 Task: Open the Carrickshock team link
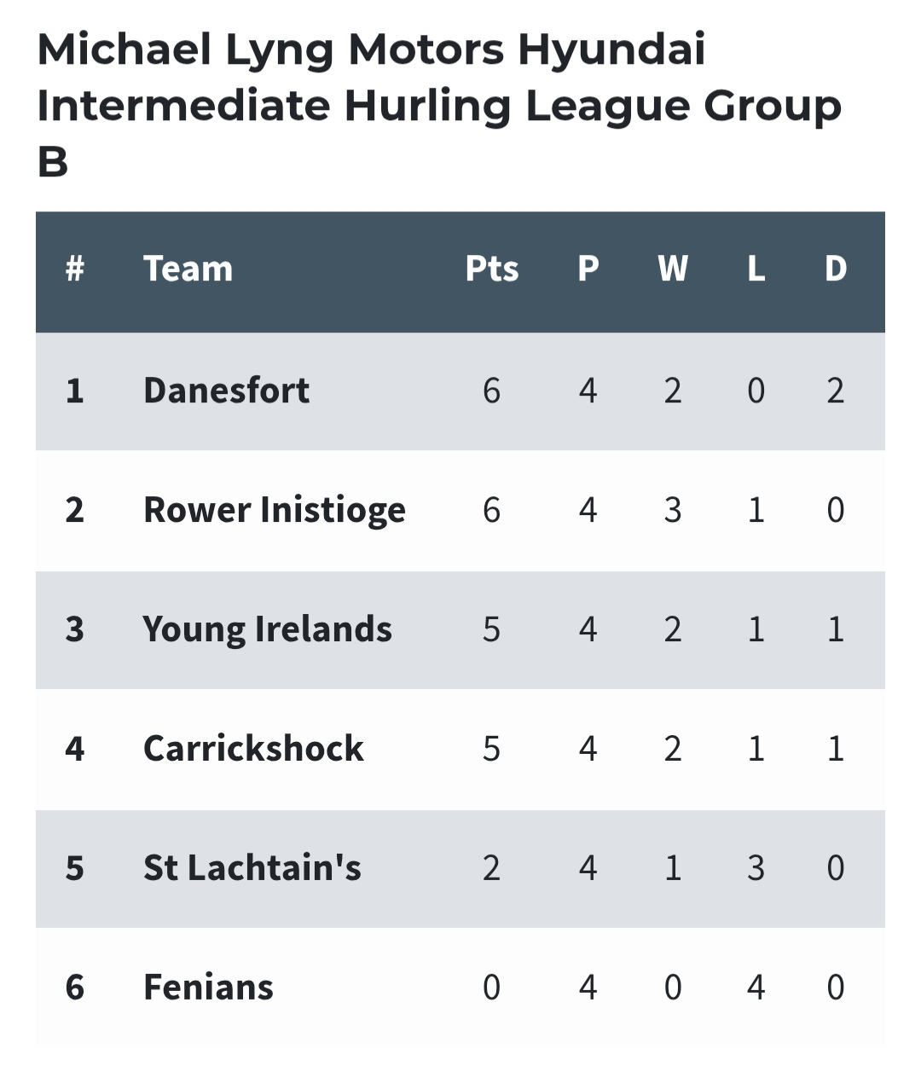click(x=253, y=749)
